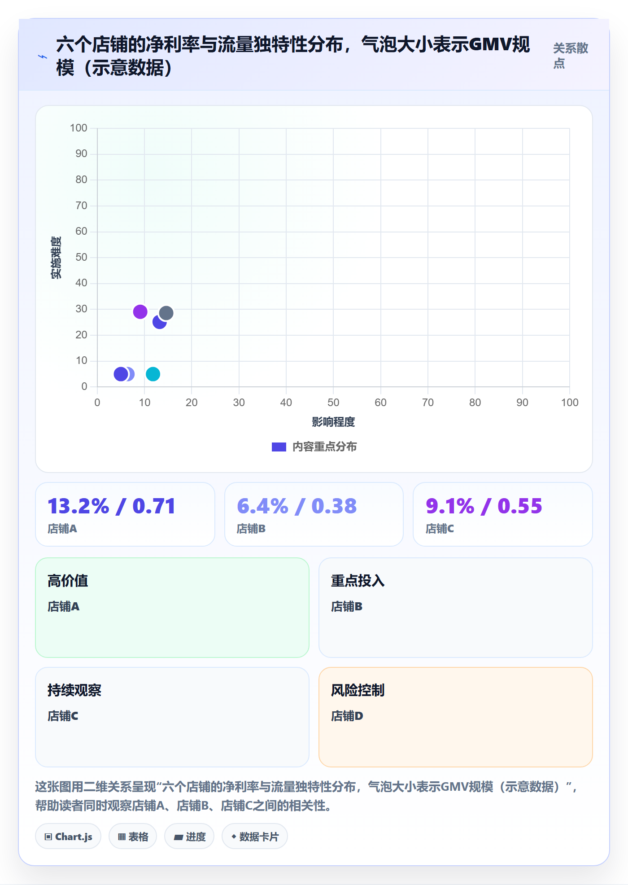Select the 9.1% / 0.55 店铺C card
Image resolution: width=628 pixels, height=885 pixels.
[x=503, y=514]
